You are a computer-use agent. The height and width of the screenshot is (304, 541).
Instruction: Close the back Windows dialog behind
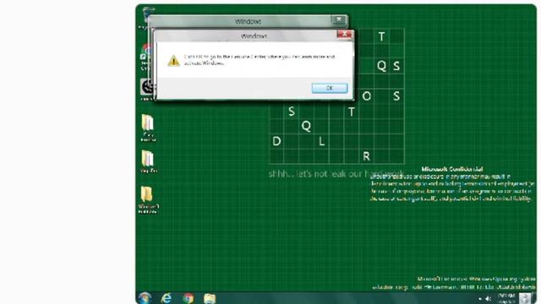point(339,19)
